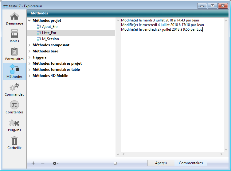Open the gear options dropdown menu
This screenshot has width=231, height=171.
click(x=56, y=163)
